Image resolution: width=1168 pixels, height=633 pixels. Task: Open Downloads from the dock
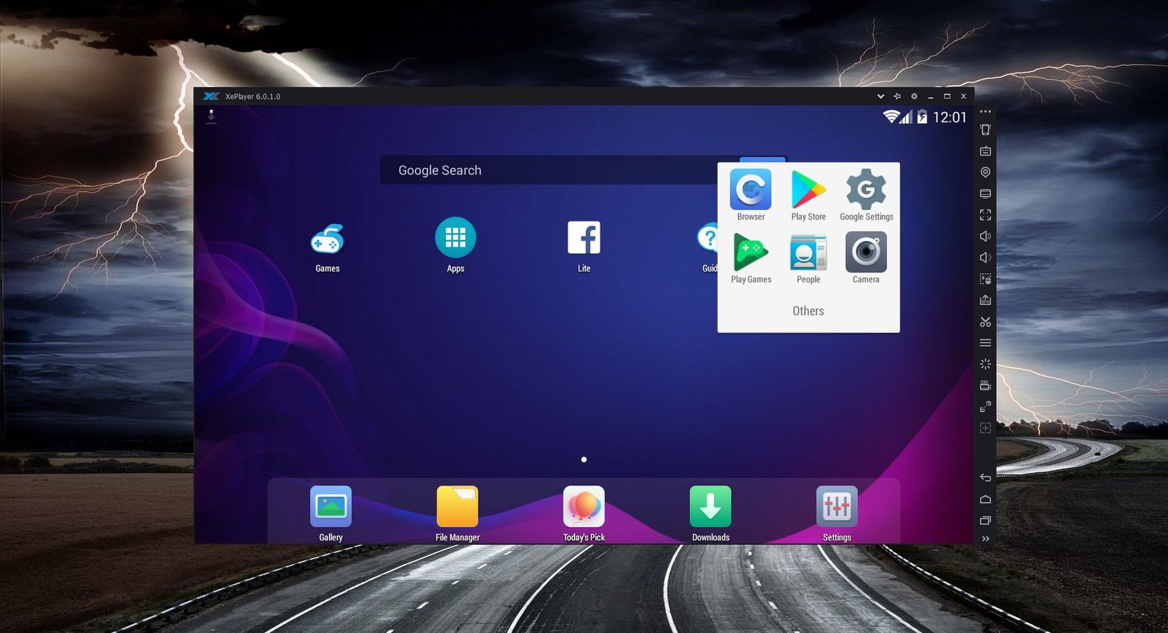(x=710, y=507)
